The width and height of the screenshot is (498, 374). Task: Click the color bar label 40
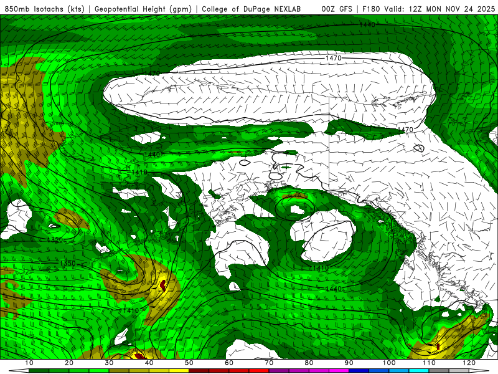pyautogui.click(x=149, y=363)
